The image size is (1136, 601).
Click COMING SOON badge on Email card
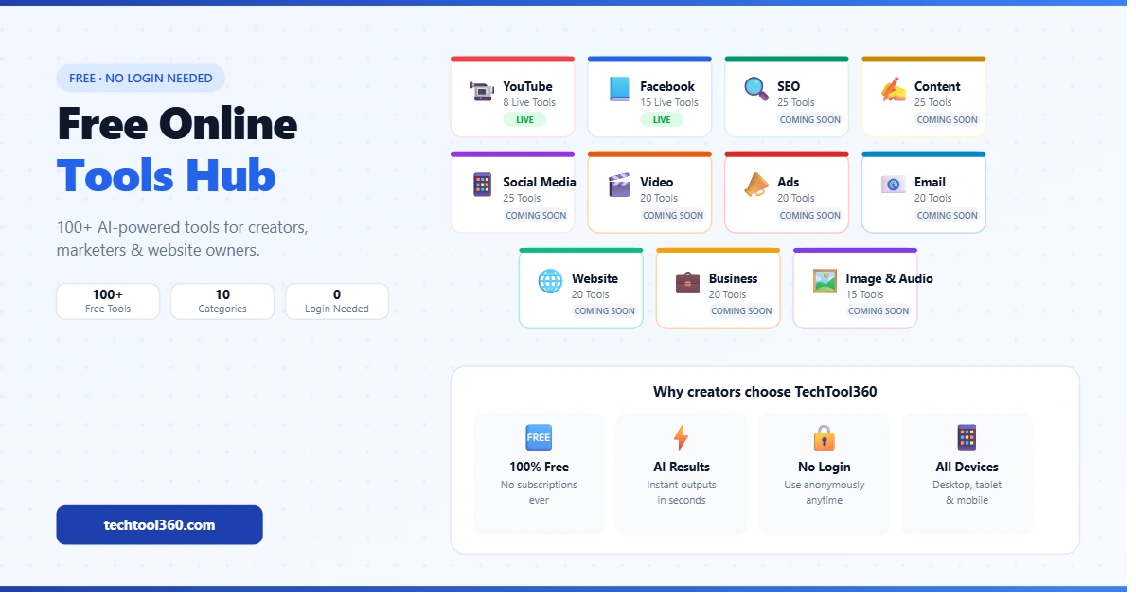point(948,215)
